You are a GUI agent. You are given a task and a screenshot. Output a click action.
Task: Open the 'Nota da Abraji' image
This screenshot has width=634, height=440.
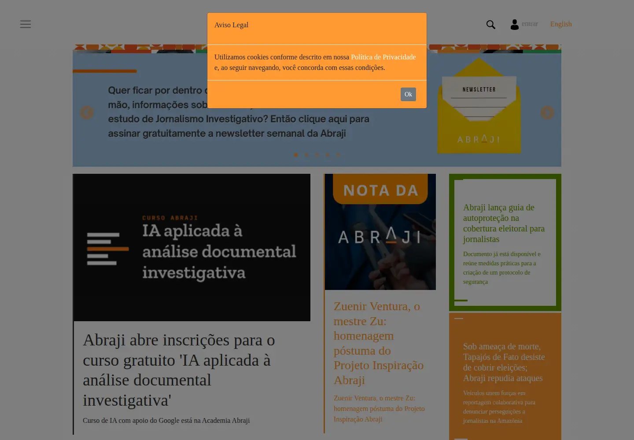pyautogui.click(x=380, y=232)
